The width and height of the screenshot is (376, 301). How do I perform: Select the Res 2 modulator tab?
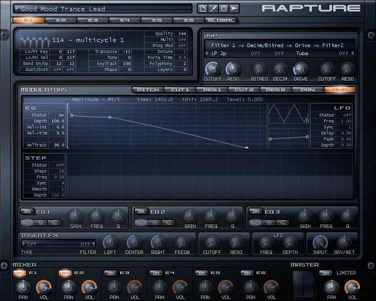pos(276,89)
